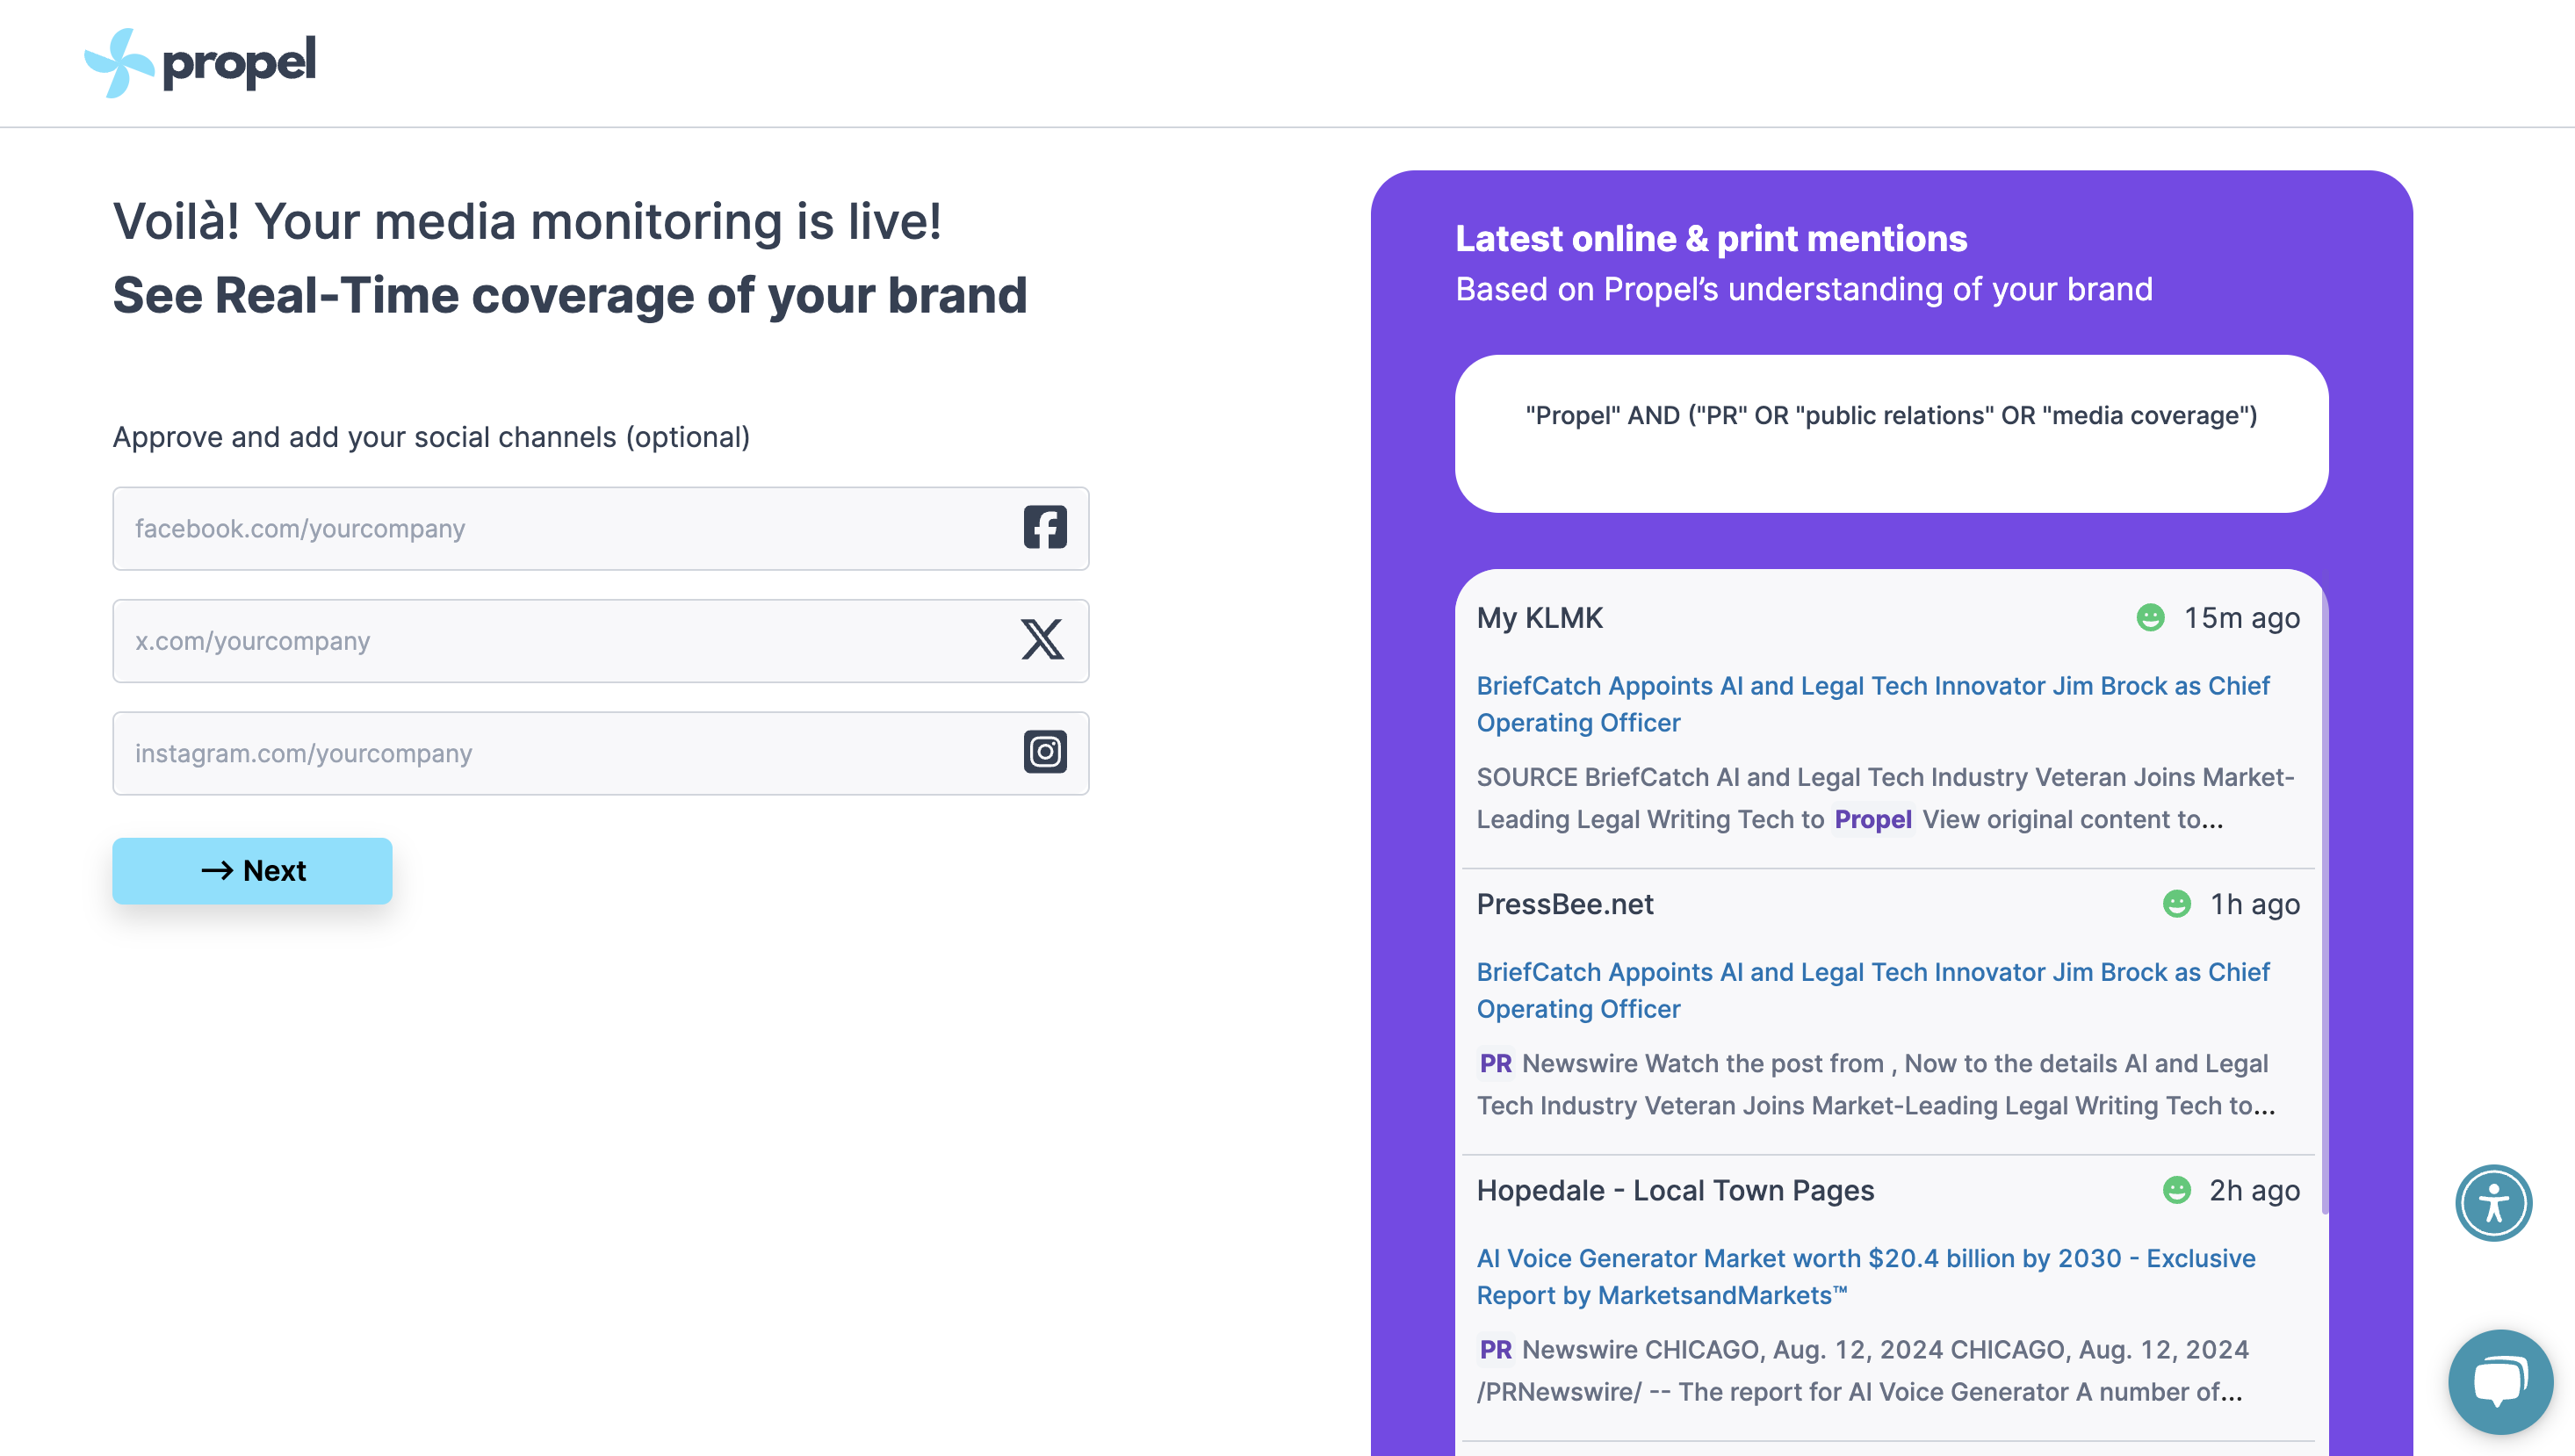2575x1456 pixels.
Task: Click "Based on Propel's understanding of your brand" subtitle
Action: (x=1804, y=289)
